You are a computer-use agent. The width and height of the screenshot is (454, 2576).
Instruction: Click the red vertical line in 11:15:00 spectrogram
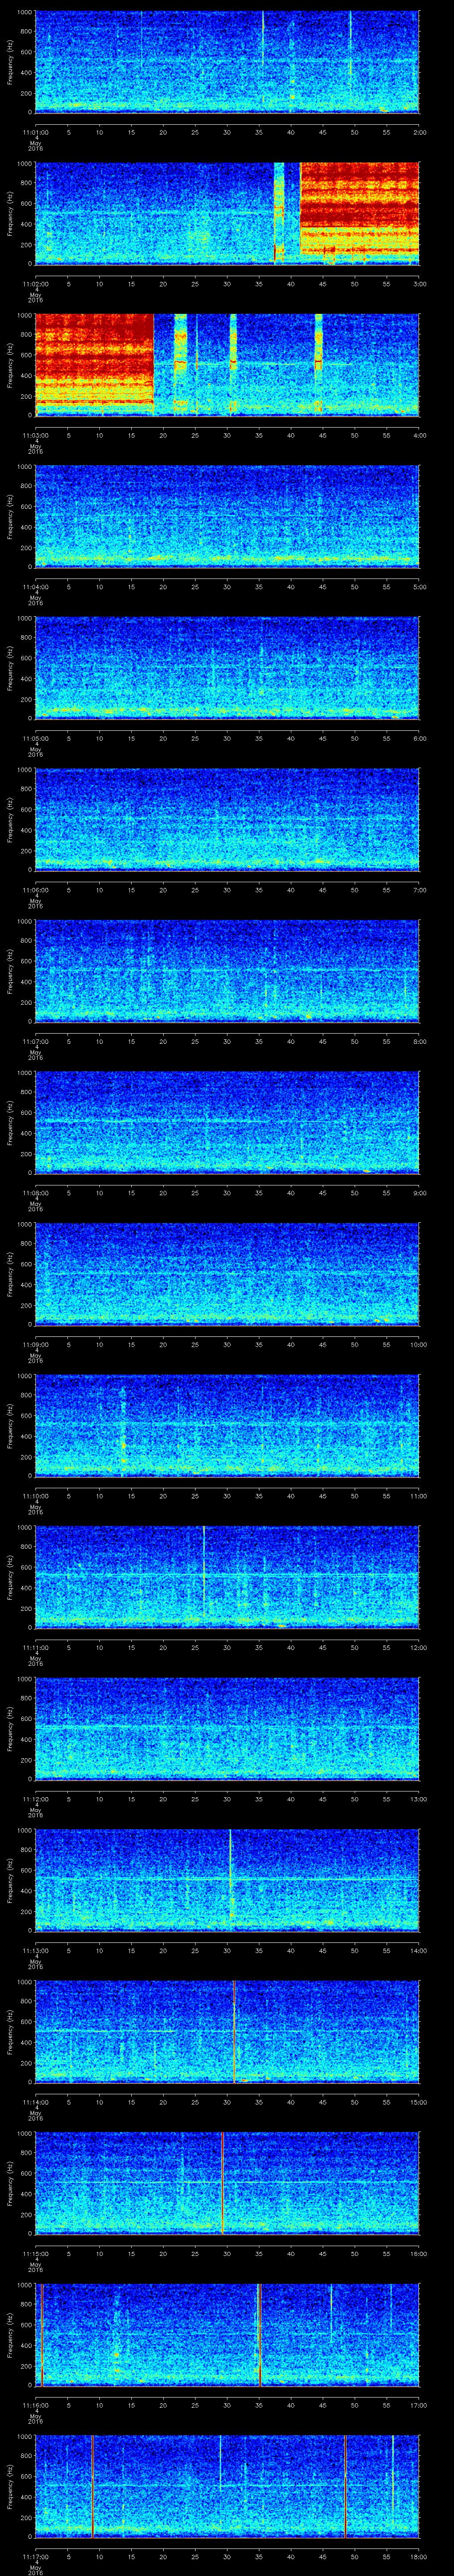click(222, 2182)
